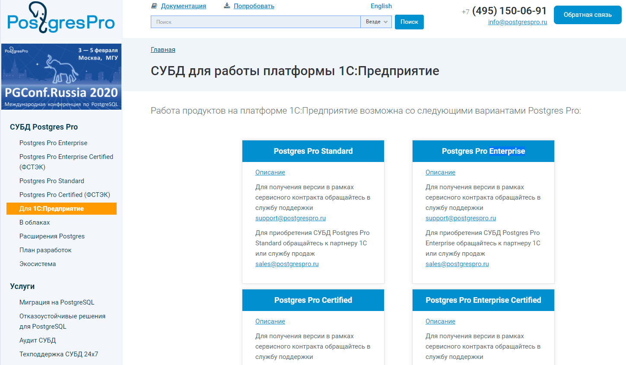Focus the Поиск search field
The width and height of the screenshot is (626, 365).
point(256,22)
